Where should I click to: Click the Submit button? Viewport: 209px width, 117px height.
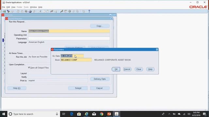78,88
